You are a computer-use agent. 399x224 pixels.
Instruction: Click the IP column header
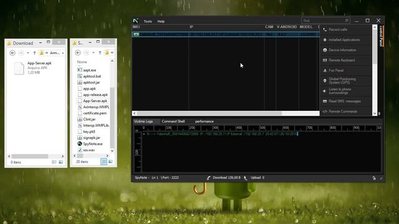pyautogui.click(x=191, y=27)
